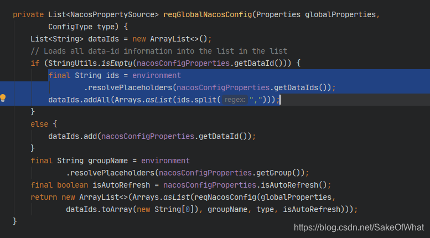Click the split method on ids
Screen dimensions: 430x238
point(205,100)
